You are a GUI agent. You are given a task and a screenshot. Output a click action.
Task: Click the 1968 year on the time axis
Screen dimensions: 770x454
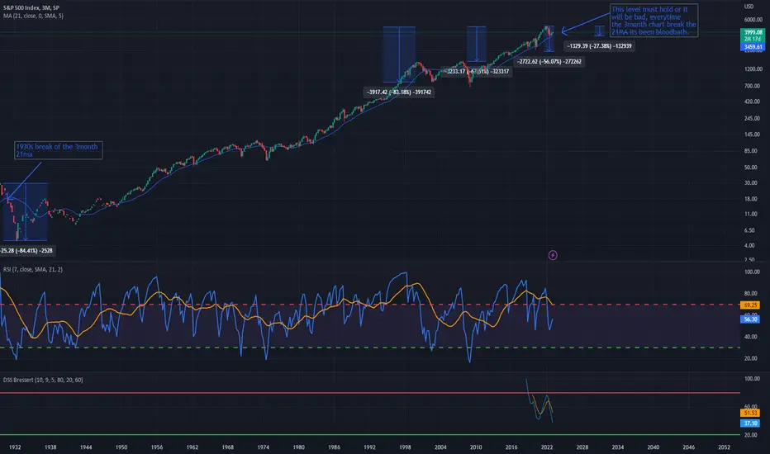(x=227, y=447)
